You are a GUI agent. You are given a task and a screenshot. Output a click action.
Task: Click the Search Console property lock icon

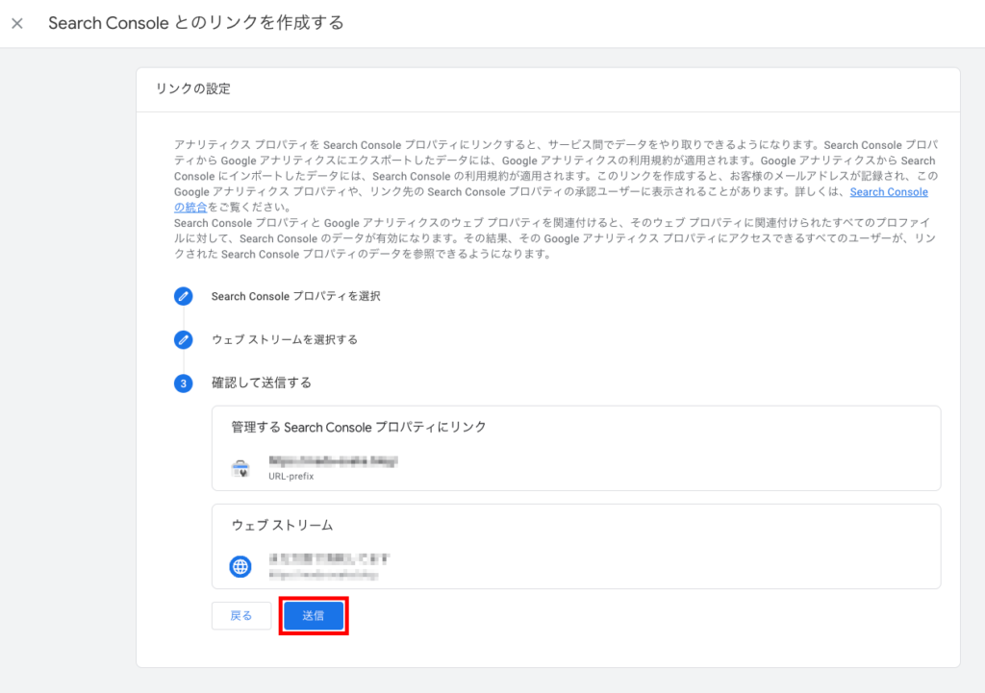click(240, 468)
